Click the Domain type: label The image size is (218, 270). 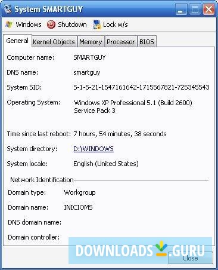click(x=27, y=192)
